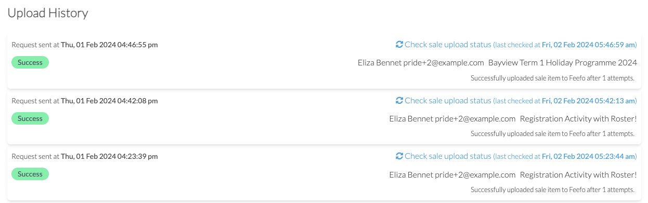
Task: Check sale upload status for 04:23:39 request
Action: coord(448,156)
